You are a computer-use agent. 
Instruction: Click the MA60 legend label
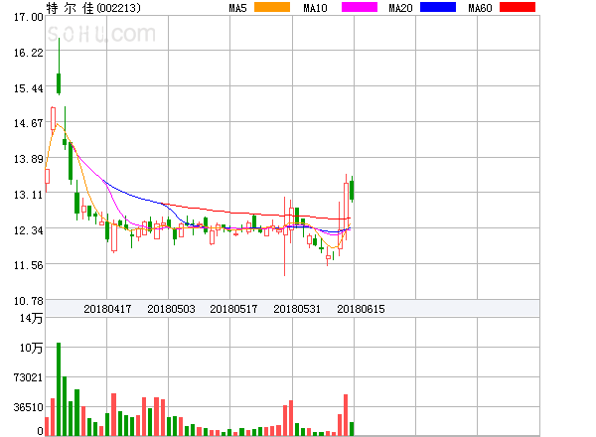[480, 8]
